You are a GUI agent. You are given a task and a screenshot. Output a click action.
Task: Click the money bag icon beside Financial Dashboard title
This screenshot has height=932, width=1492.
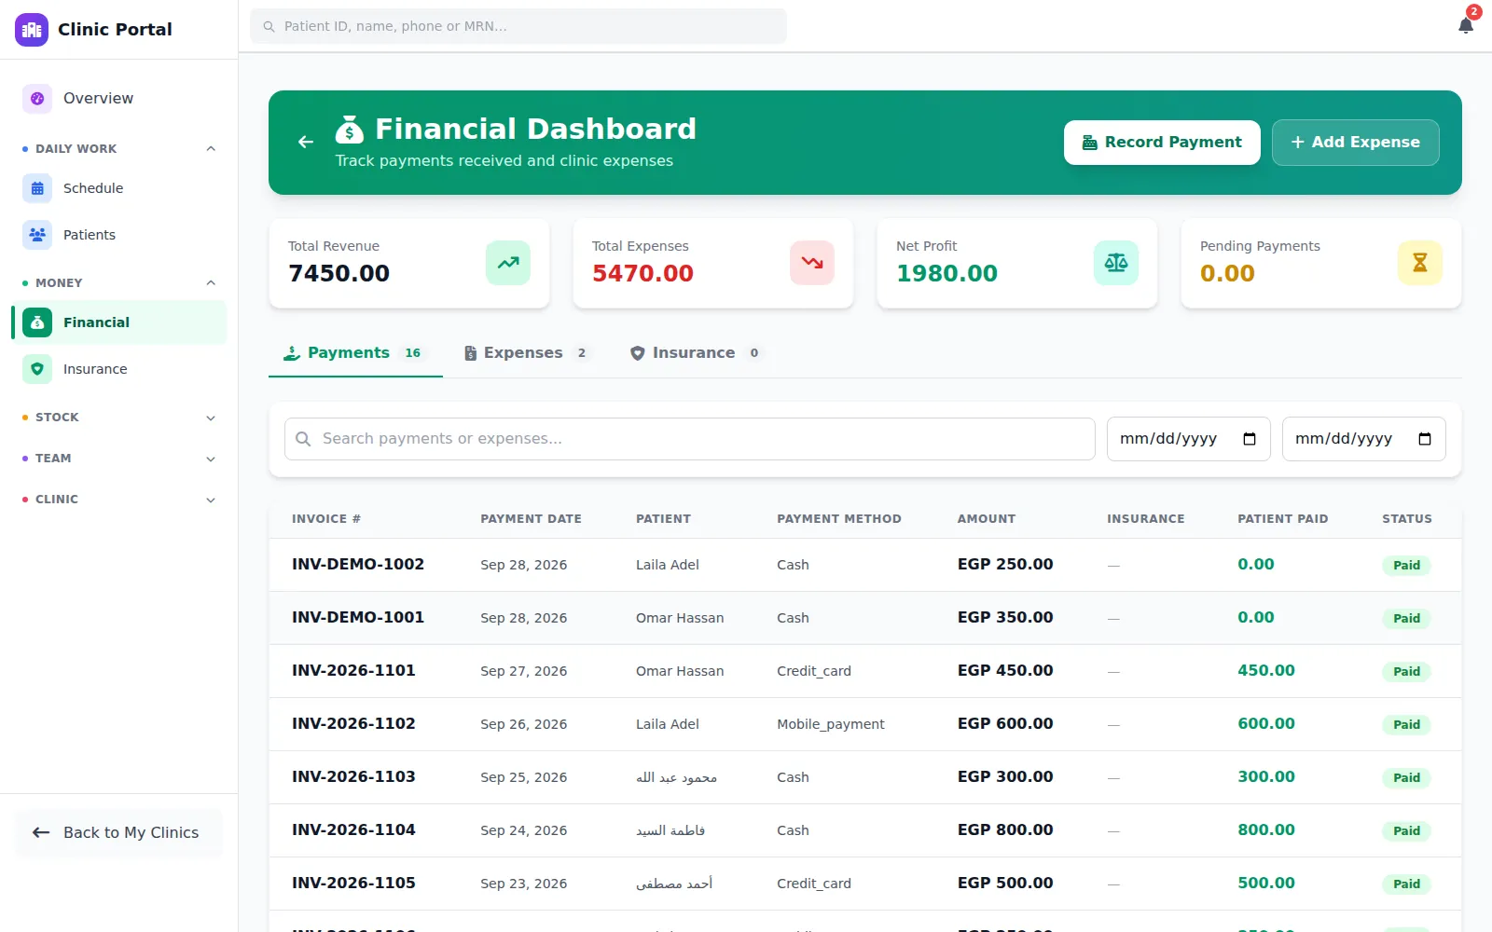coord(350,130)
